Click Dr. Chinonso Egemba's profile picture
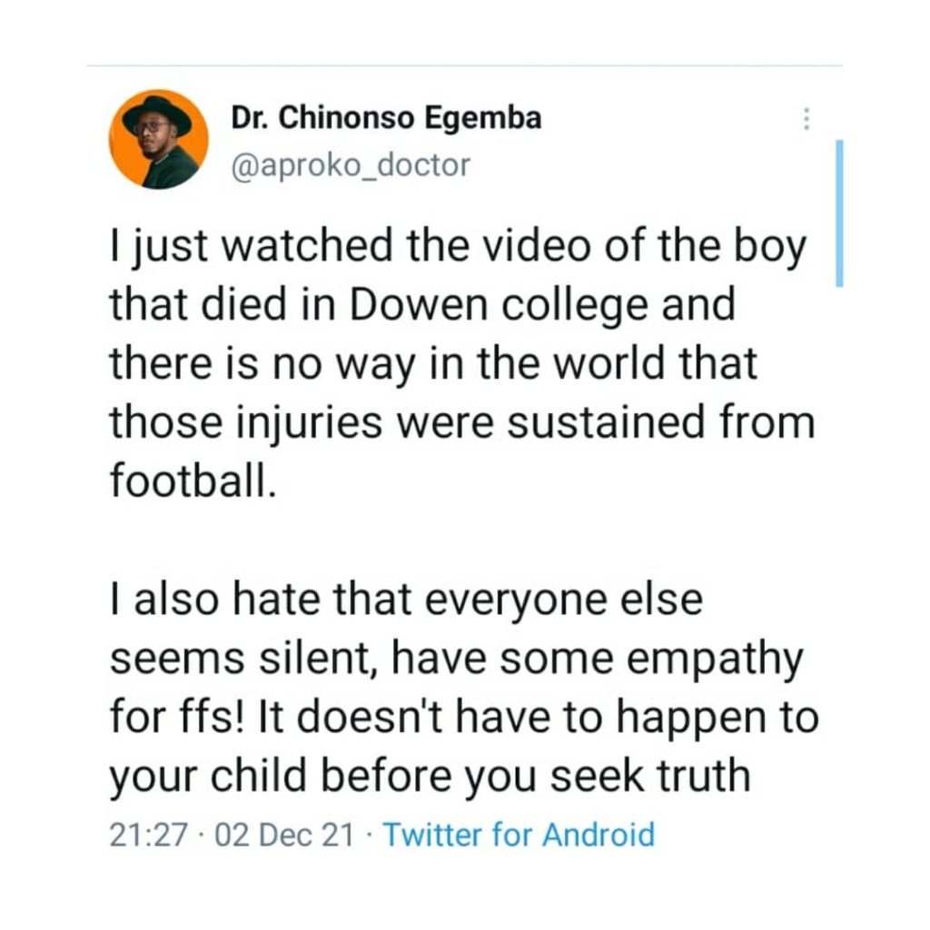The height and width of the screenshot is (930, 930). coord(158,139)
